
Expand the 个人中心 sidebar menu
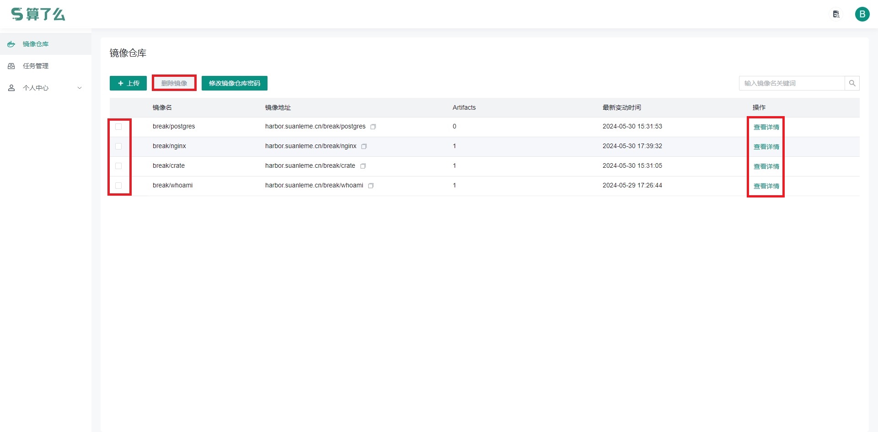coord(46,88)
